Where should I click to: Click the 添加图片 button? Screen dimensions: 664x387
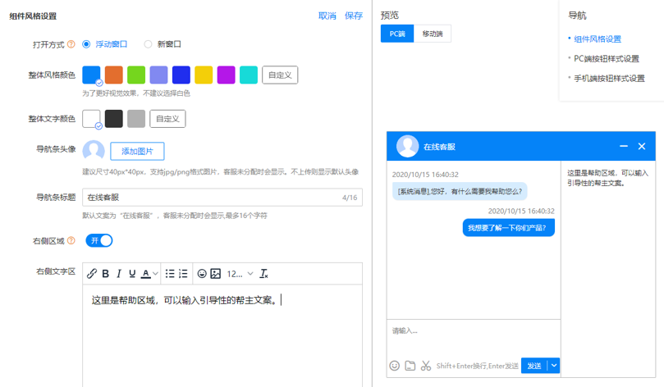[137, 151]
